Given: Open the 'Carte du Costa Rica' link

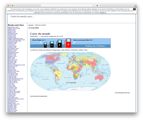Looking at the screenshot, I should pyautogui.click(x=14, y=80).
